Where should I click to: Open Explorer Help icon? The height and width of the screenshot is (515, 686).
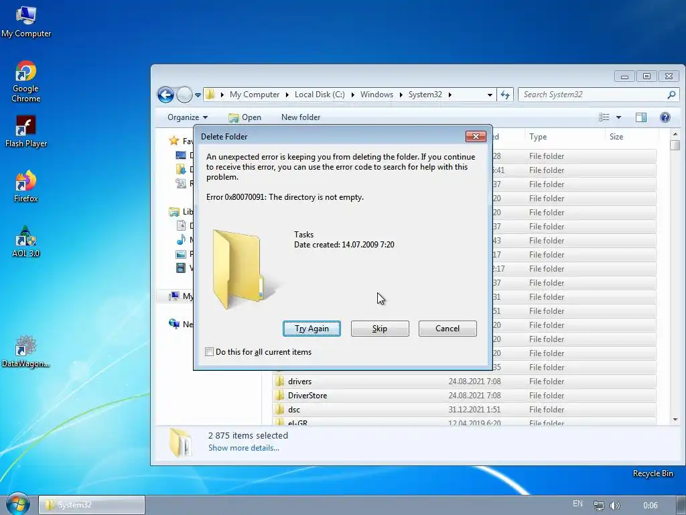(x=665, y=117)
